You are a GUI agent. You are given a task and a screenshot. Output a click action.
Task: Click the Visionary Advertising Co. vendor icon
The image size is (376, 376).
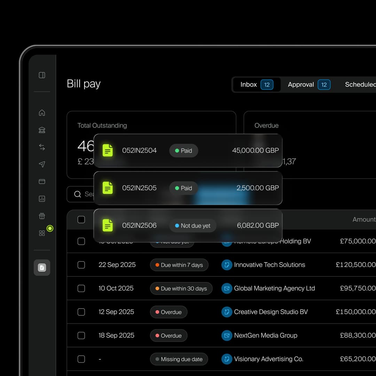[227, 359]
